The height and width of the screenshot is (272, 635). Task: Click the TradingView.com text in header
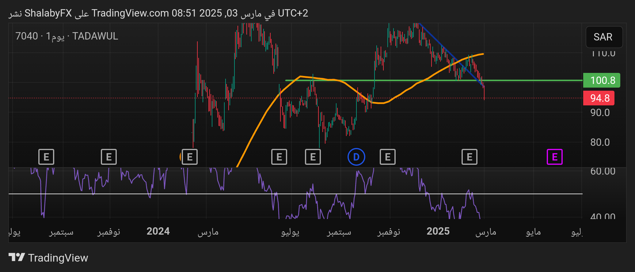tap(130, 13)
